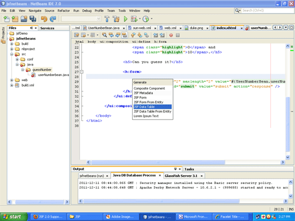Choose Composite Component in Generate popup
295x221 pixels.
coord(152,88)
